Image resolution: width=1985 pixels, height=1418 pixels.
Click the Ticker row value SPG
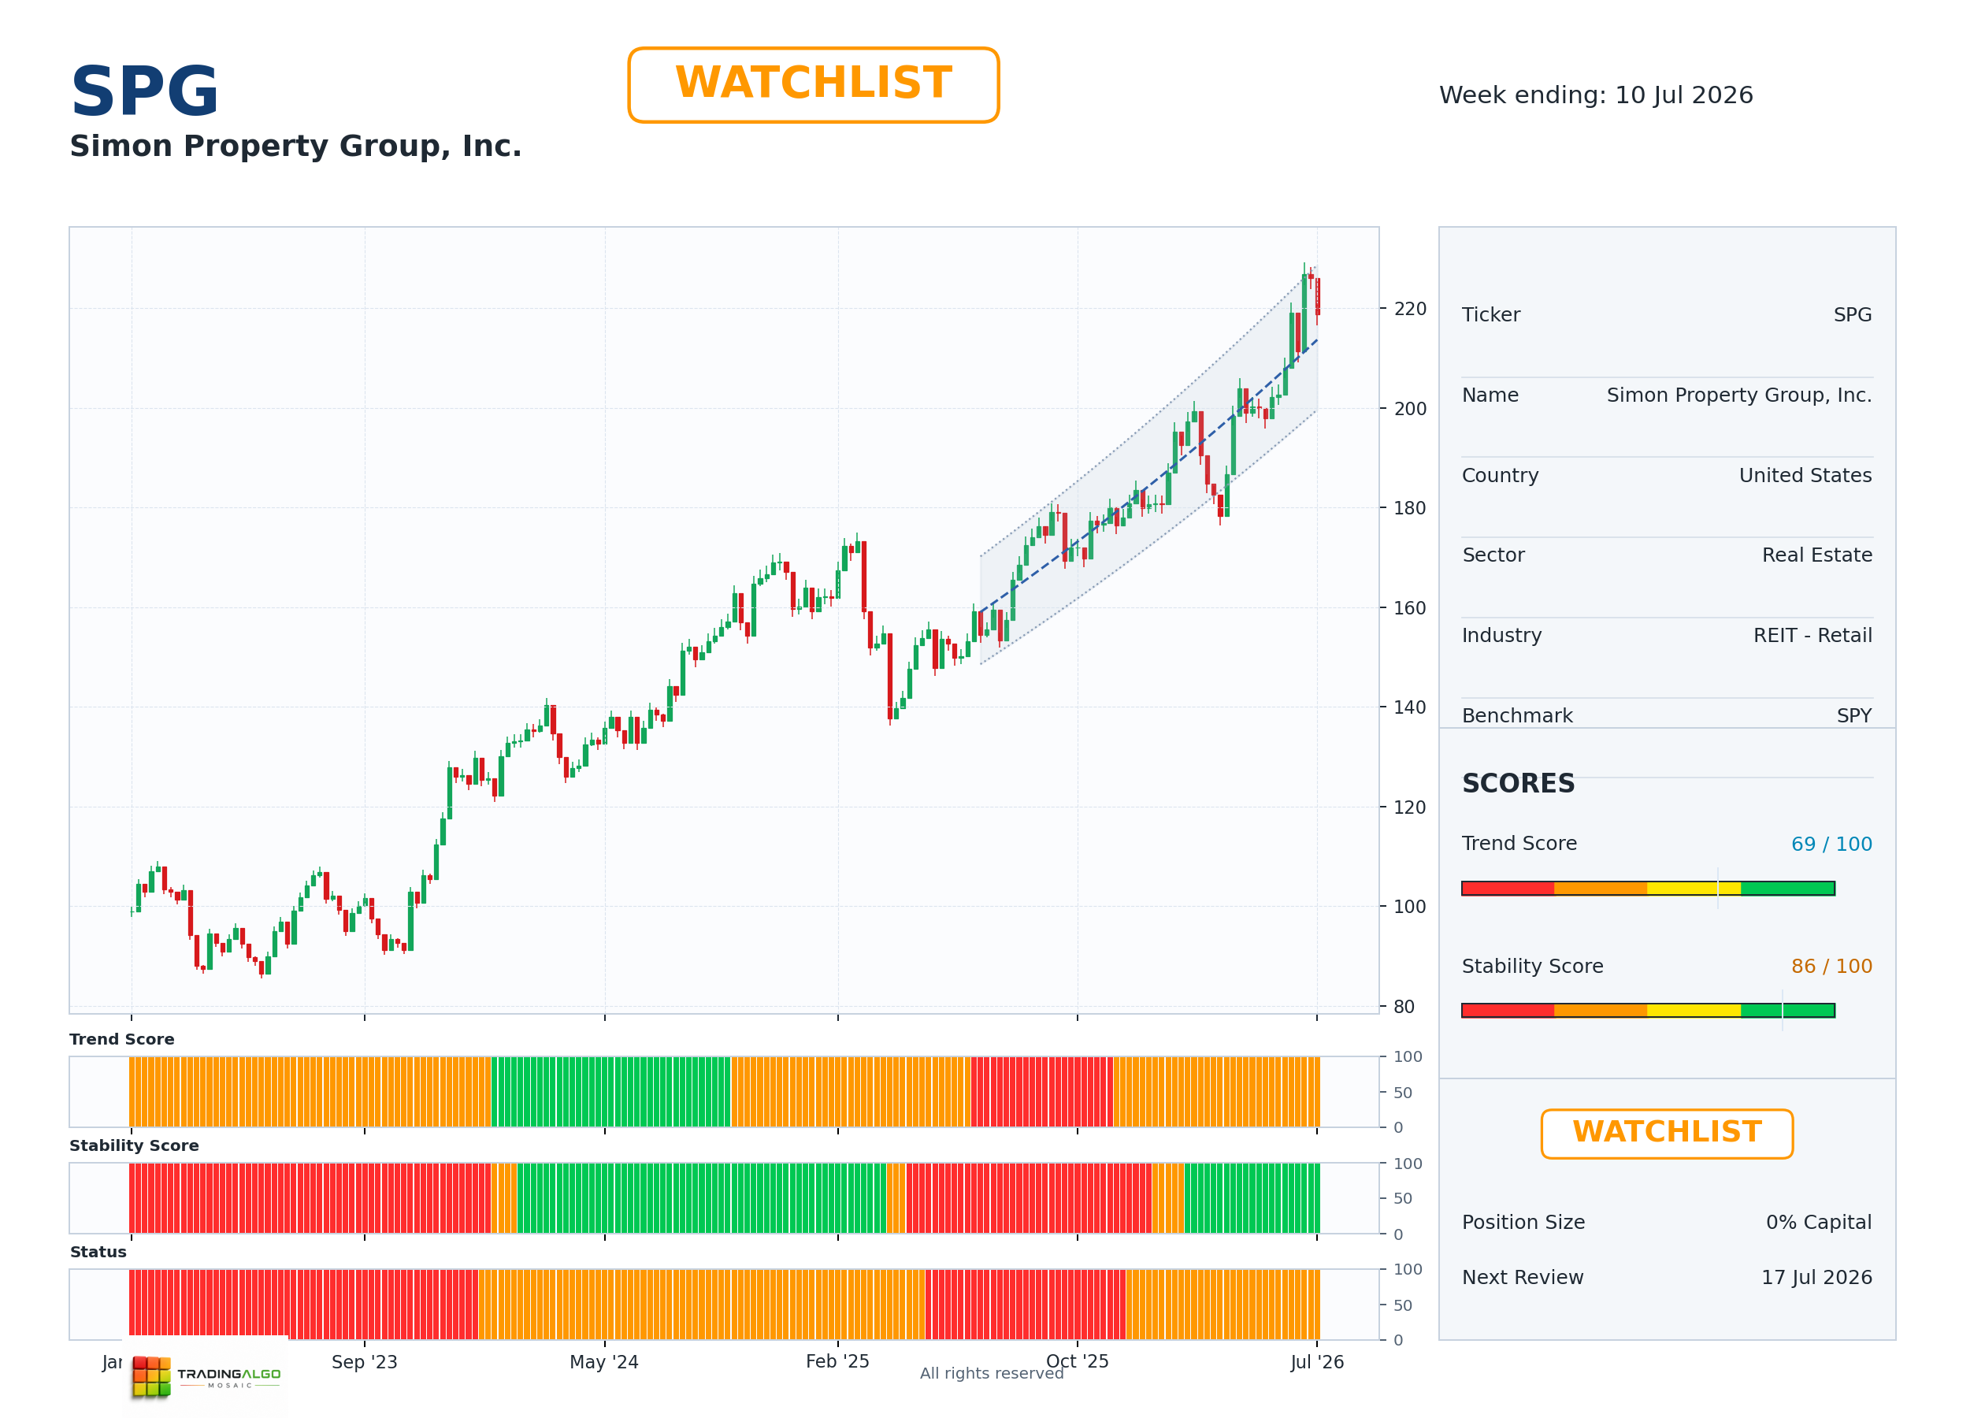tap(1853, 315)
